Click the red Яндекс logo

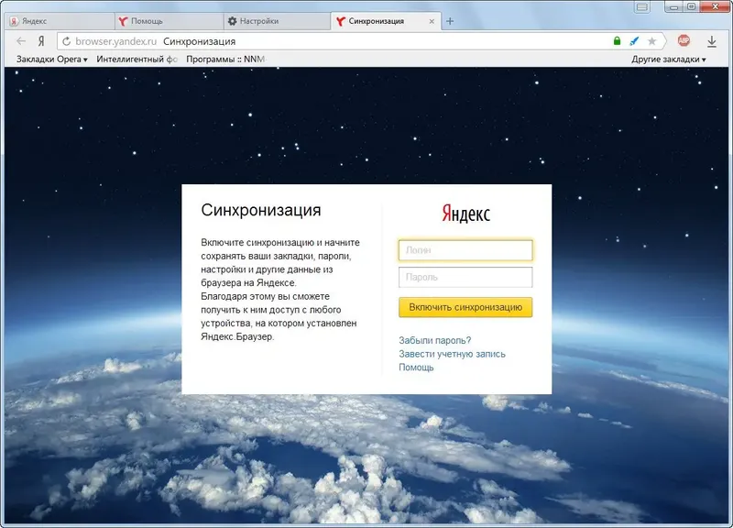pyautogui.click(x=465, y=214)
